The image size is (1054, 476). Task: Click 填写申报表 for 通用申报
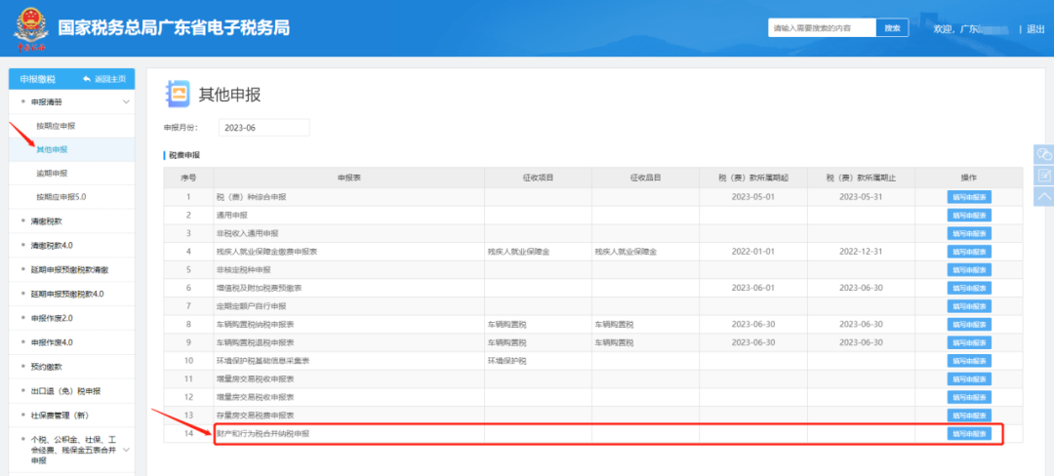point(969,216)
